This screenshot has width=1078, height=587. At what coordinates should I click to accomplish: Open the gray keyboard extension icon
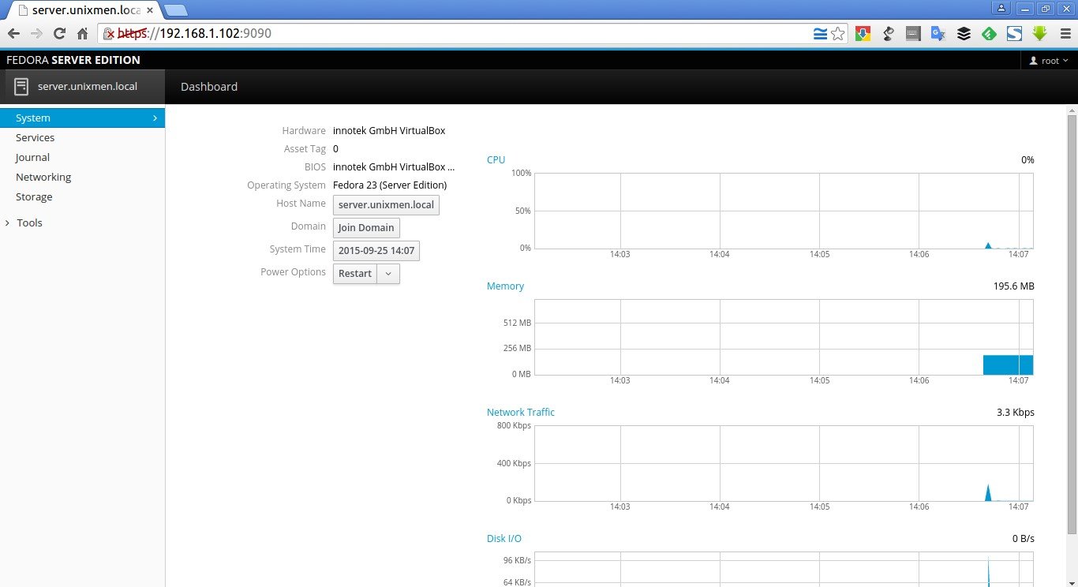click(x=913, y=34)
